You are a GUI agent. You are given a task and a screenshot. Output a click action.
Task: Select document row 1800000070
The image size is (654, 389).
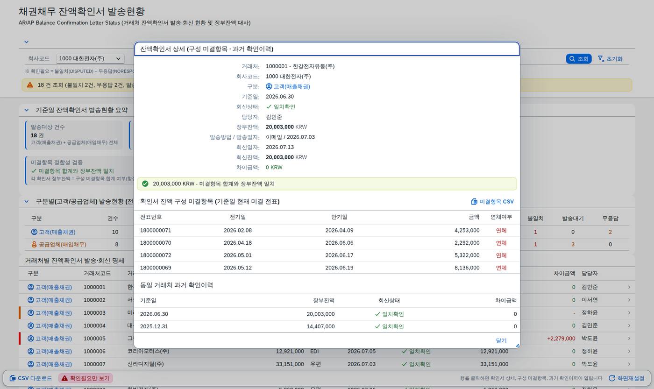pyautogui.click(x=327, y=243)
